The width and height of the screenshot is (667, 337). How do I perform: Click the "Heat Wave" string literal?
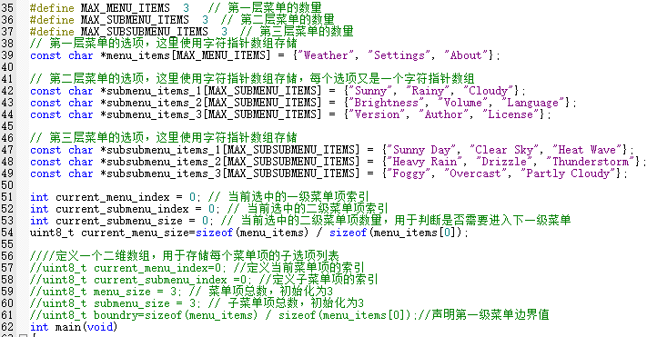pos(587,150)
